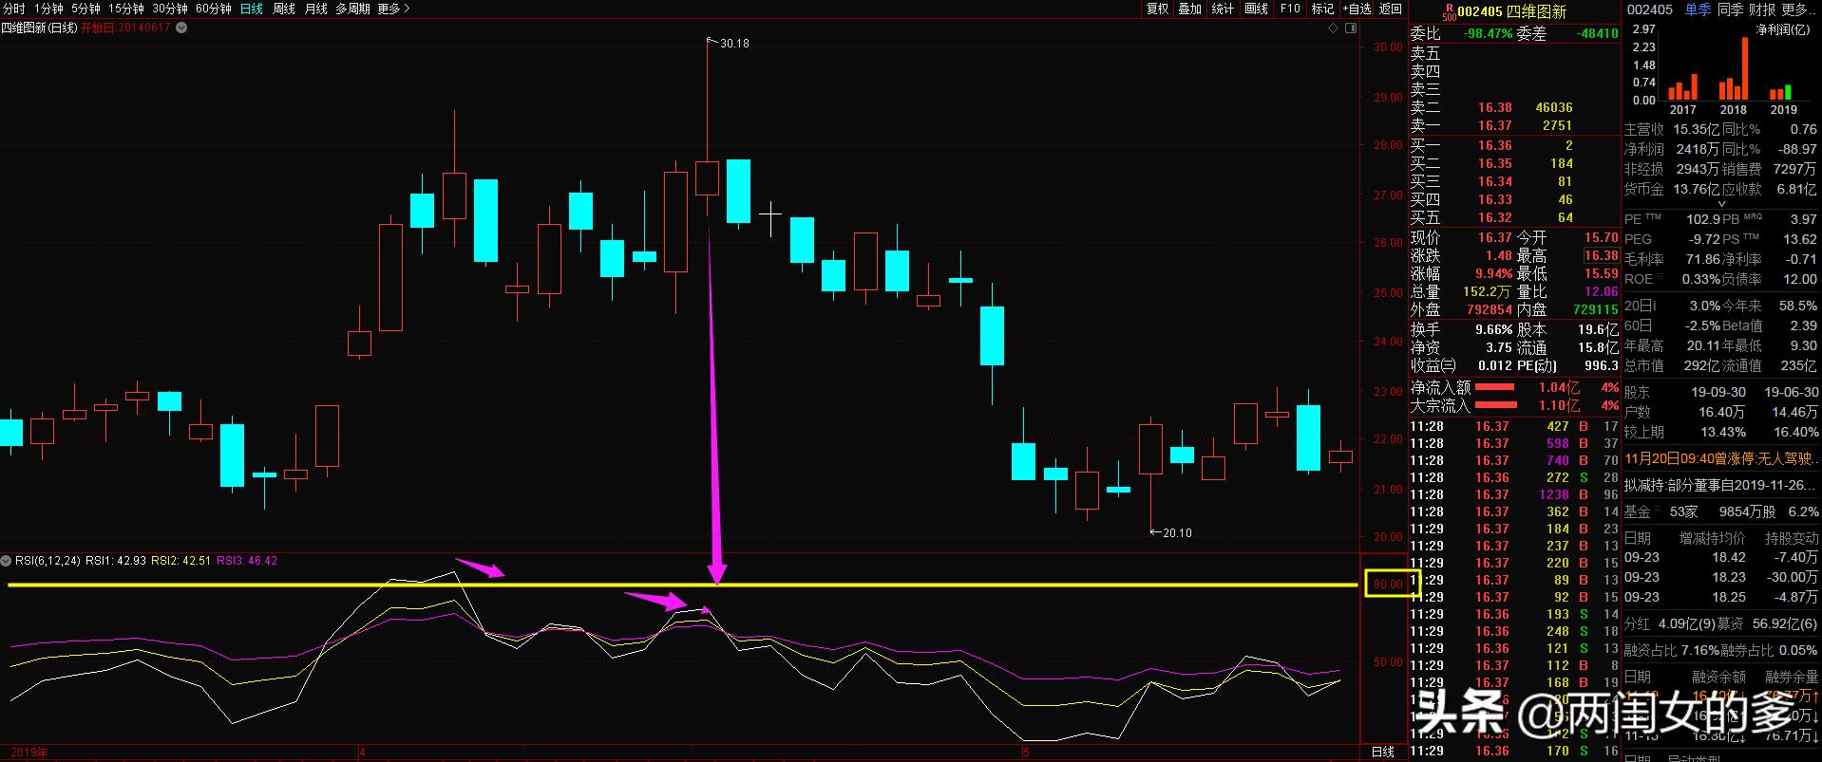
Task: Click the 卖一 price 16.37
Action: point(1494,125)
